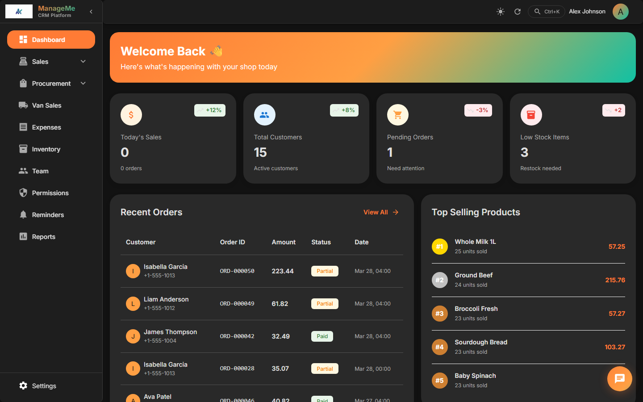Expand the Sales menu in sidebar
Screen dimensions: 643x402
(83, 61)
